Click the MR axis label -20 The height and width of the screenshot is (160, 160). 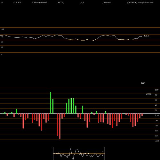(156, 121)
